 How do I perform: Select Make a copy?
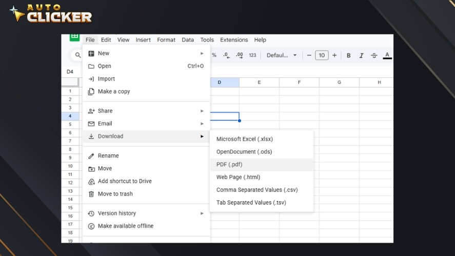pyautogui.click(x=146, y=91)
